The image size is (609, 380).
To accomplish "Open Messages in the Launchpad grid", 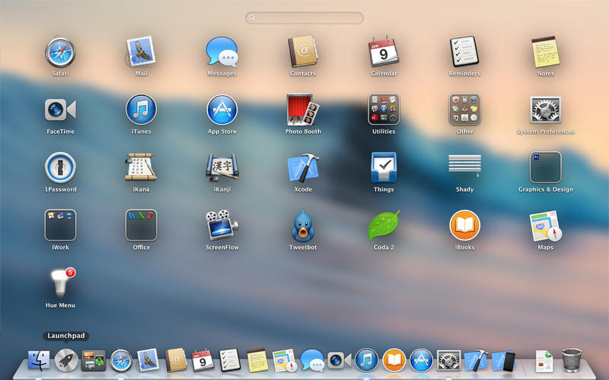I will (222, 52).
